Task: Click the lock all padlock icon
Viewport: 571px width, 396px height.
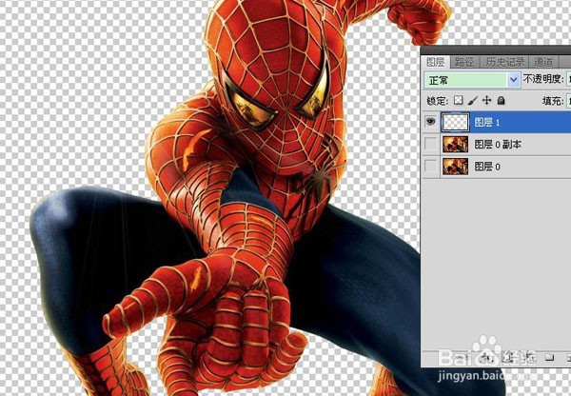Action: click(502, 100)
